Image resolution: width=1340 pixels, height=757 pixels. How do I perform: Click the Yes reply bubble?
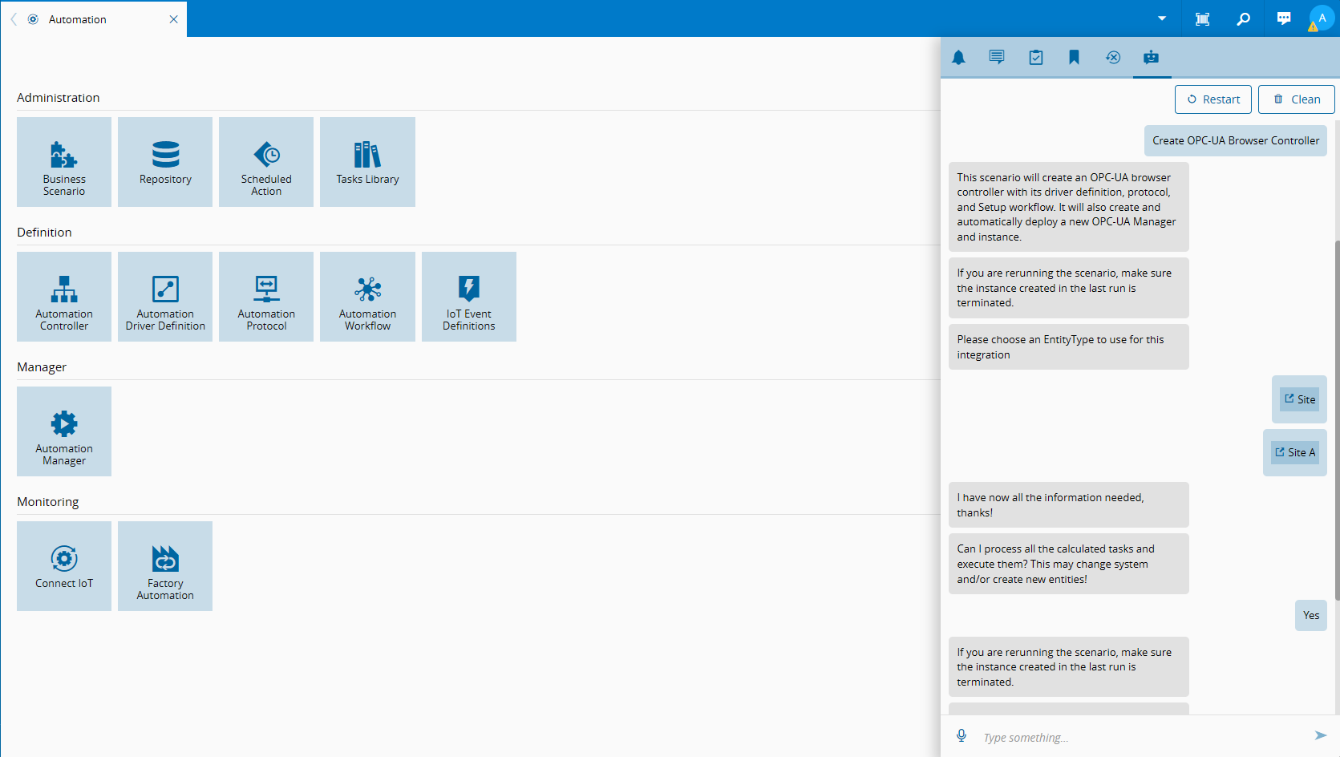coord(1311,615)
